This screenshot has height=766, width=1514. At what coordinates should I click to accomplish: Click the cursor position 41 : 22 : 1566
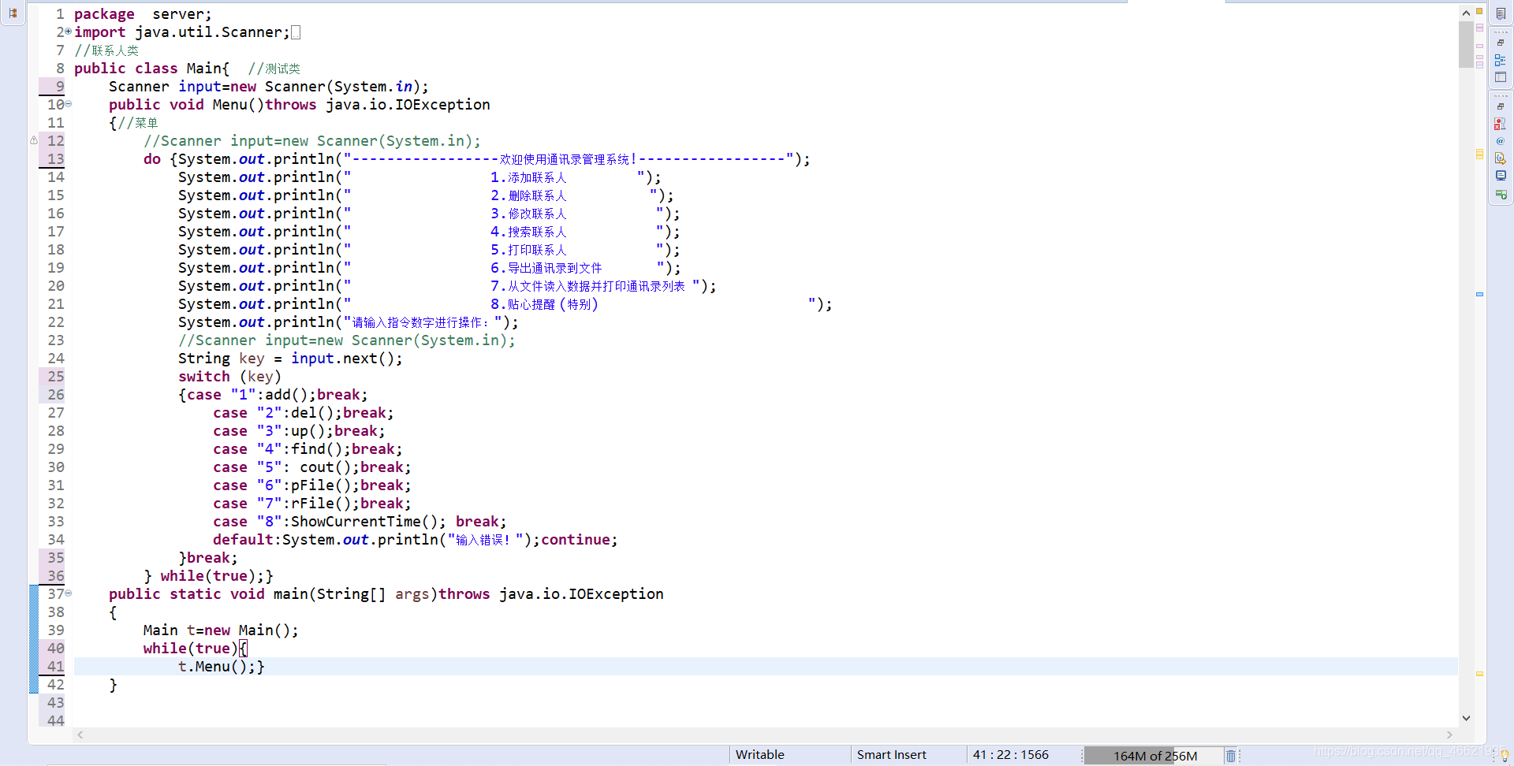pyautogui.click(x=1010, y=755)
